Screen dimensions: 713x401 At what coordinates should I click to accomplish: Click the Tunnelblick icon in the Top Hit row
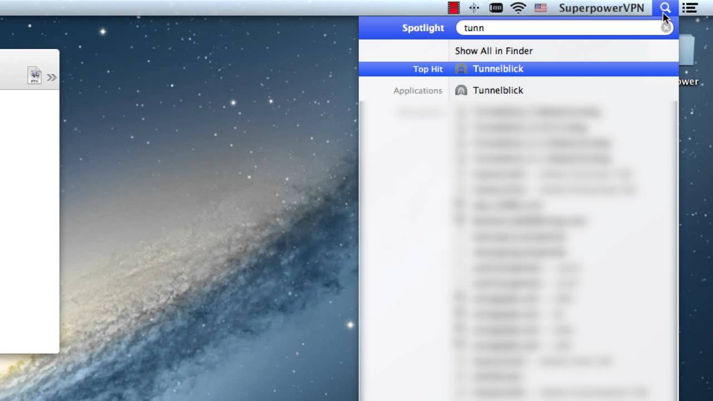(x=461, y=69)
